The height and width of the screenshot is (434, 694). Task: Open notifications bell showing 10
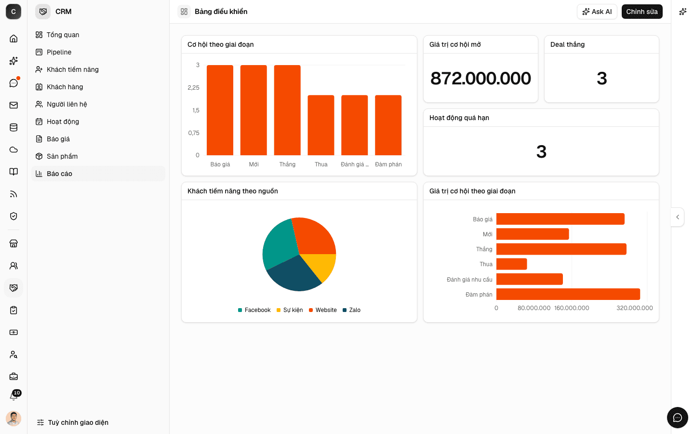(14, 396)
